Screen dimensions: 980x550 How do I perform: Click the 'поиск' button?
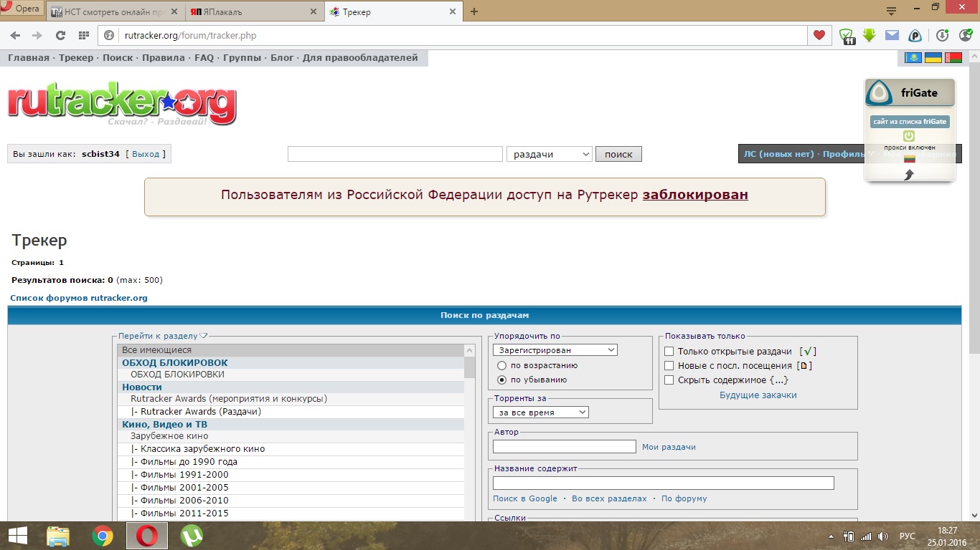[x=618, y=154]
